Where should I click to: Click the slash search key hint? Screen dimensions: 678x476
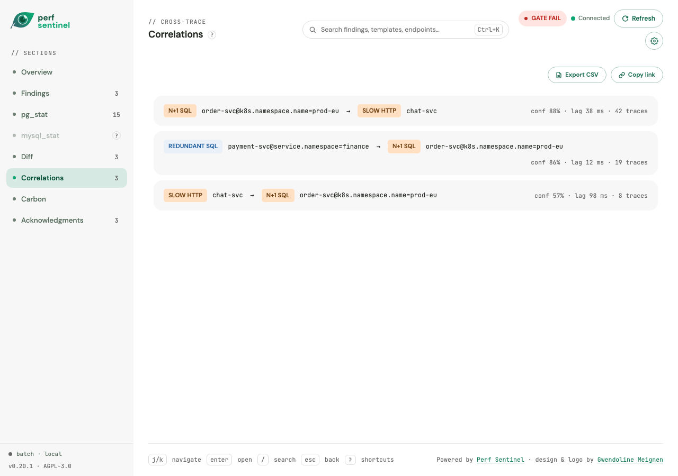(263, 460)
